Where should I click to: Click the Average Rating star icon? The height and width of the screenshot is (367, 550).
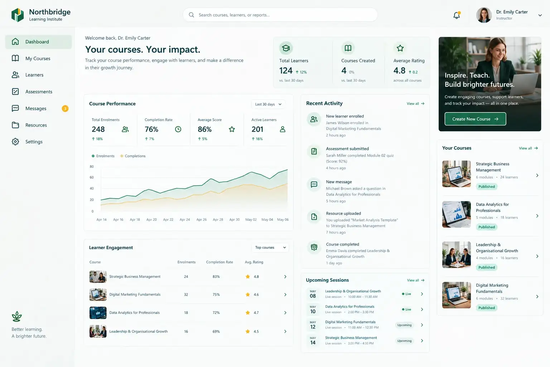400,48
